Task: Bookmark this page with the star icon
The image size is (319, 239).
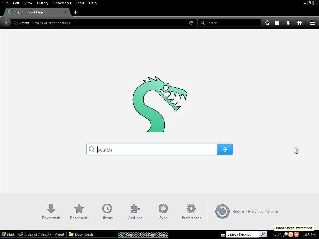Action: (x=267, y=23)
